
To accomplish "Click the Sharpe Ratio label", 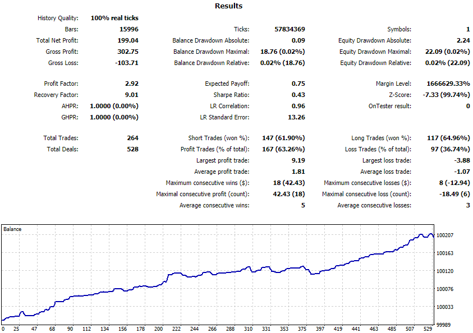I will point(231,95).
